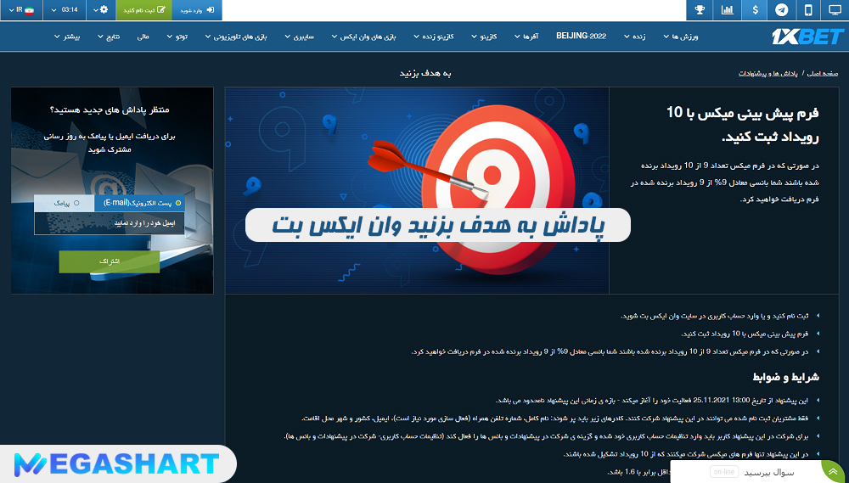Open the مالی menu item
This screenshot has width=849, height=483.
tap(142, 37)
